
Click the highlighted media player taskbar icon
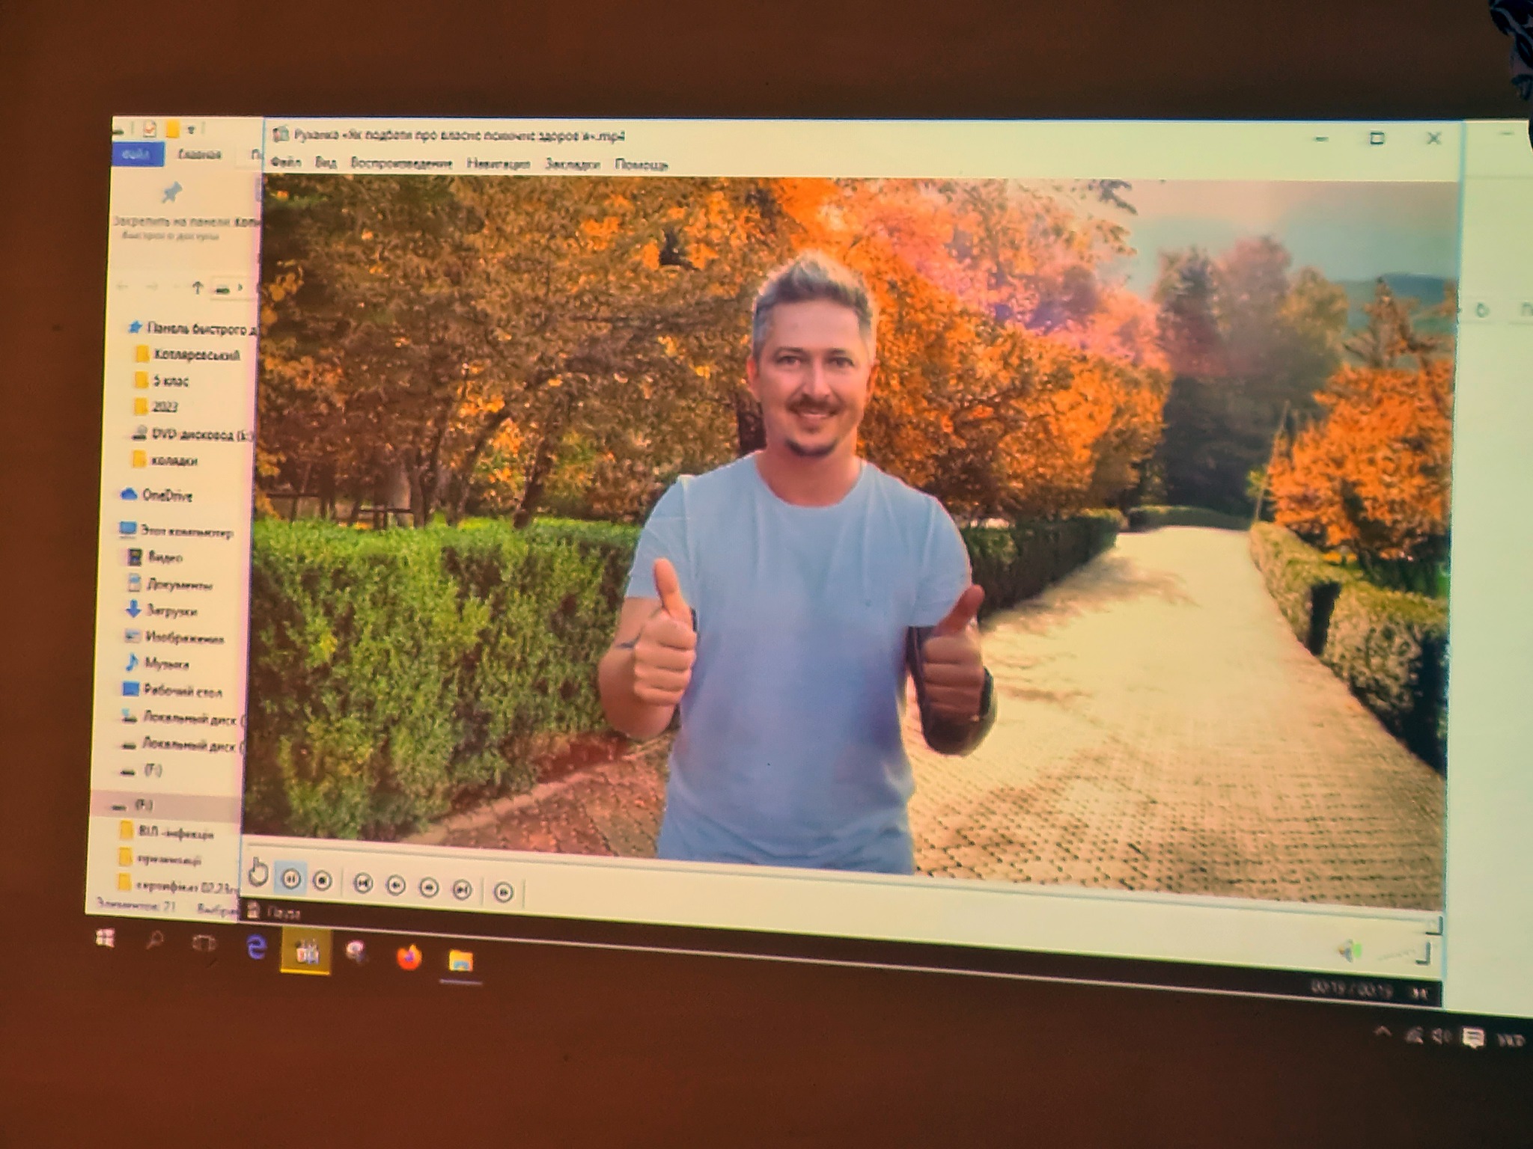click(x=305, y=951)
